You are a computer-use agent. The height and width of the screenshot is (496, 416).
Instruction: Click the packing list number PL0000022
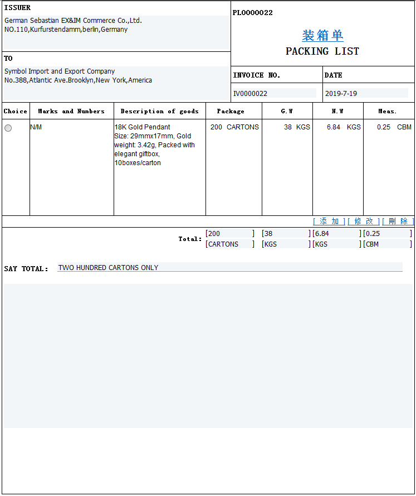[253, 13]
